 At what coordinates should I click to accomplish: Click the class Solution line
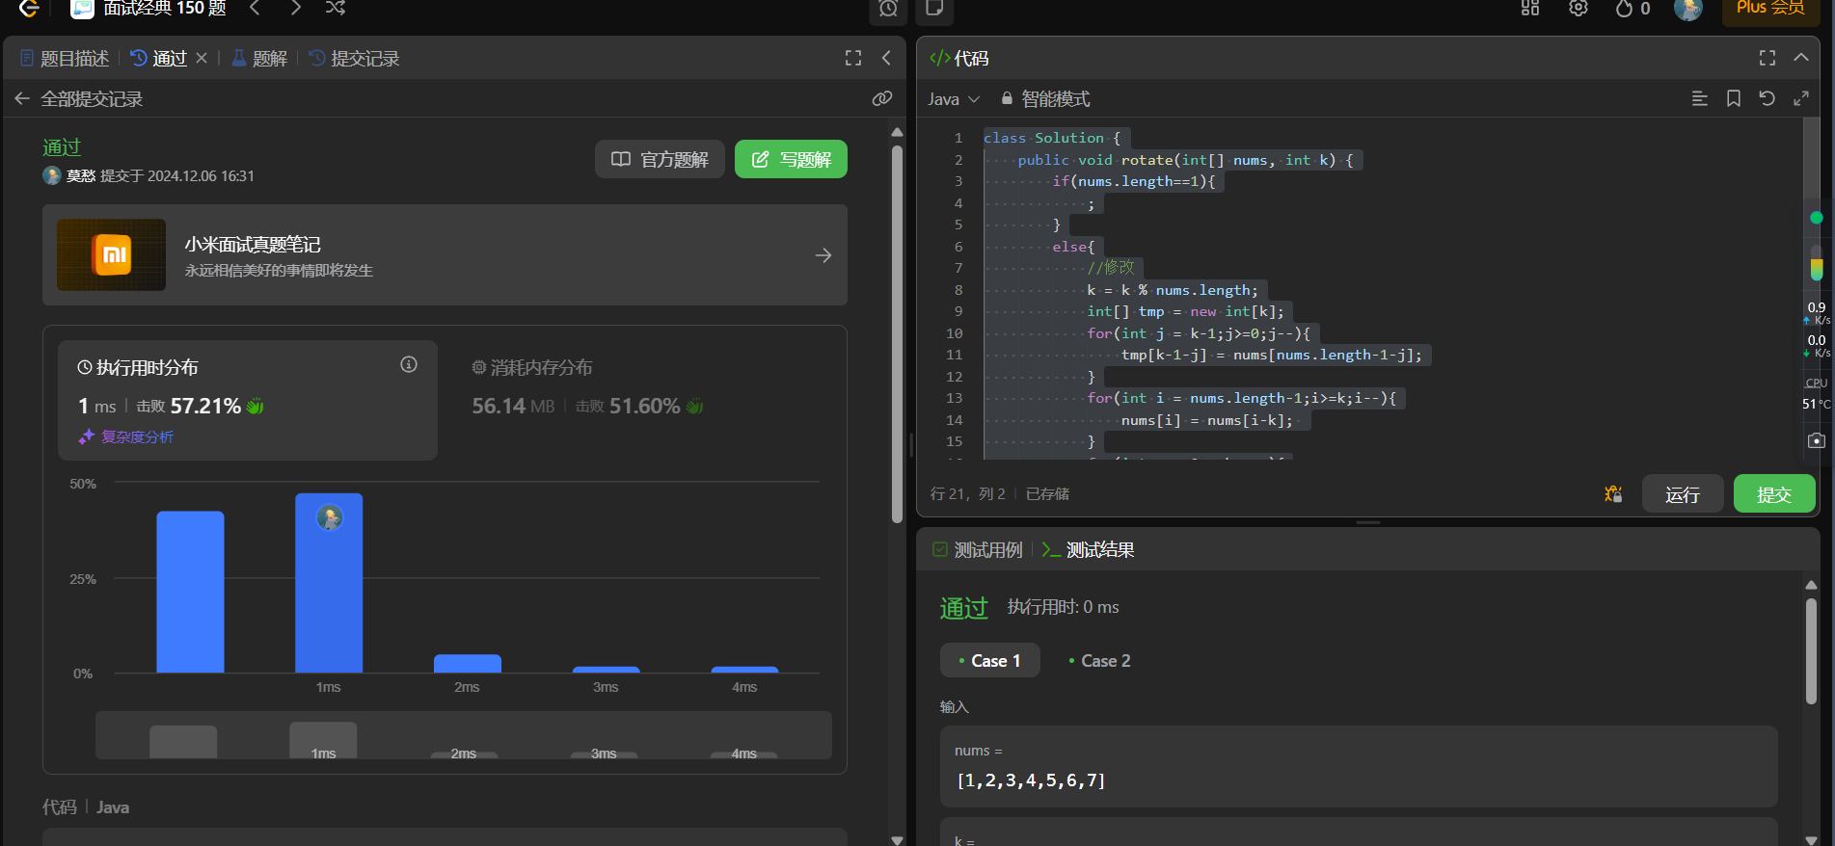point(1052,138)
